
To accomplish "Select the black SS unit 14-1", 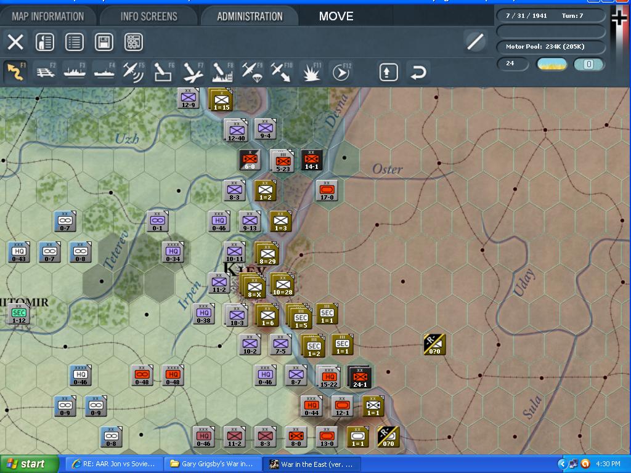I will point(311,160).
